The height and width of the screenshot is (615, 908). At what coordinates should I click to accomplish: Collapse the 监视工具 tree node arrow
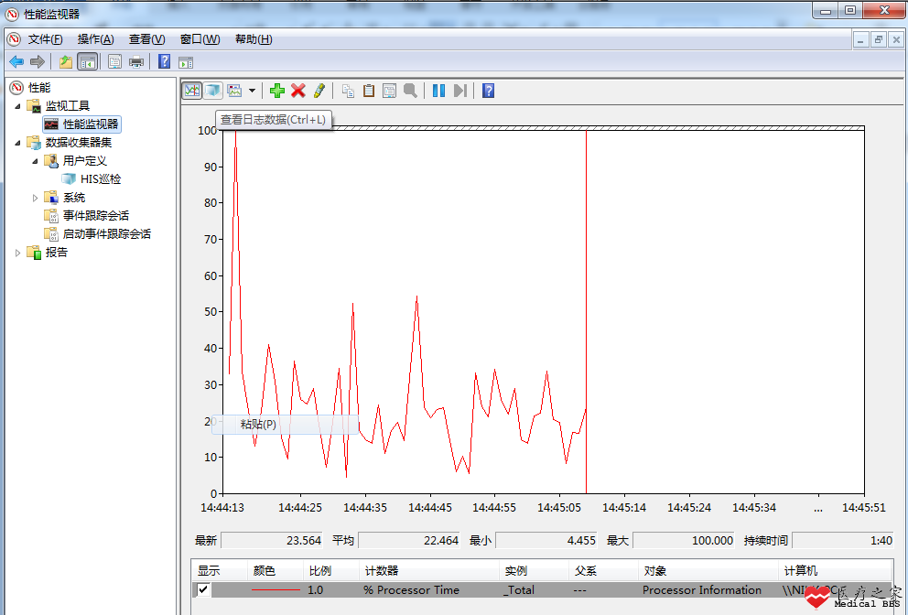pos(17,106)
